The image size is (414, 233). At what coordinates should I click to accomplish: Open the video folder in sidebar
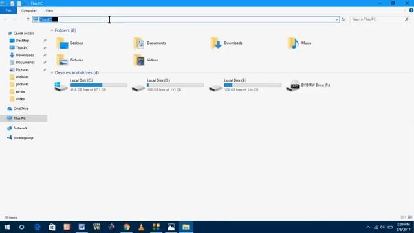click(x=20, y=99)
